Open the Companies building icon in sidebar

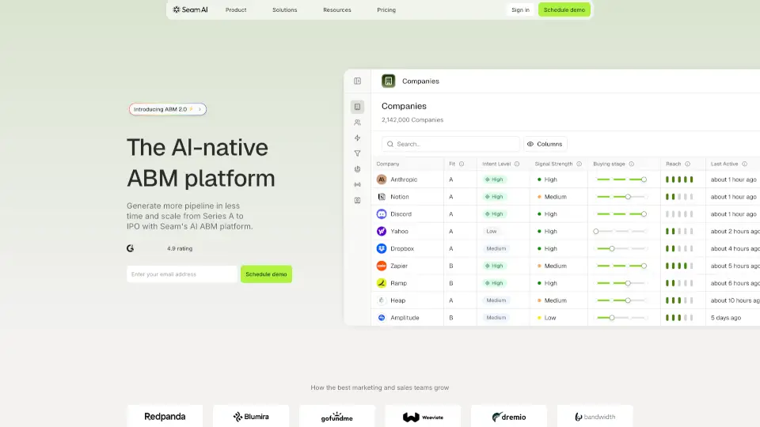[x=358, y=107]
